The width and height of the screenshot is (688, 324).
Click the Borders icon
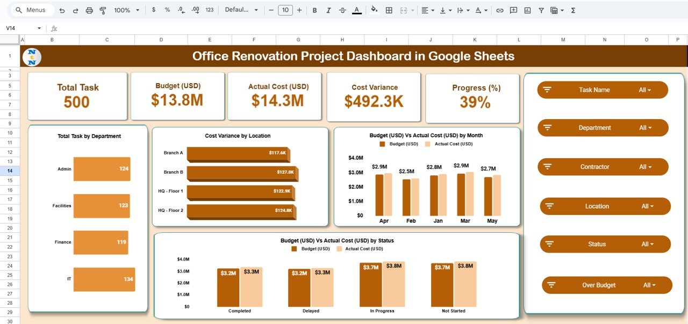(389, 10)
